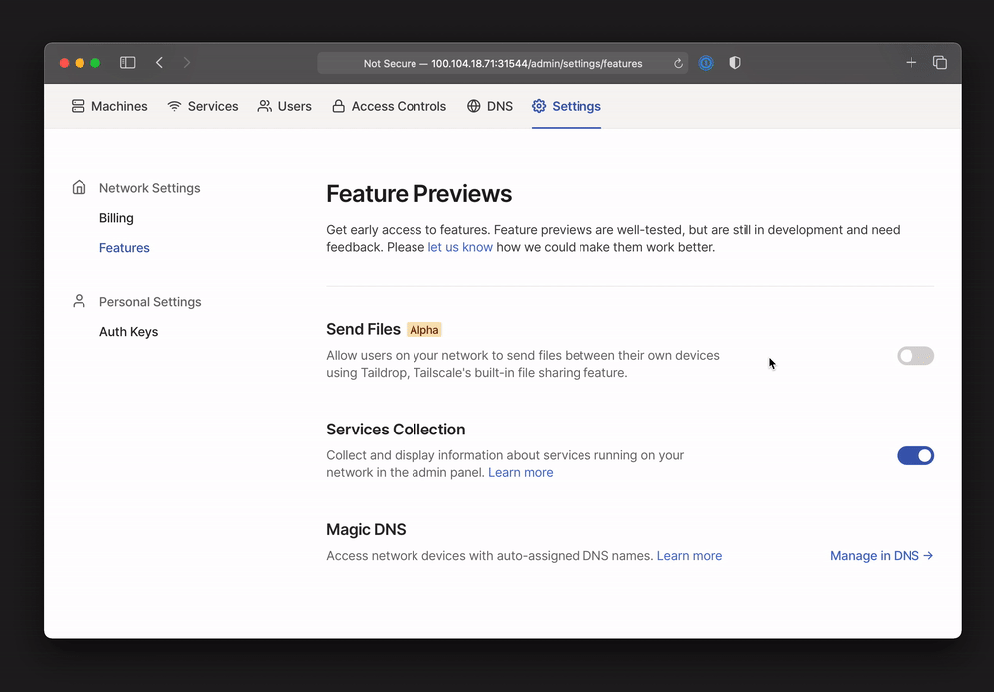Reload the page with the refresh icon
Image resolution: width=994 pixels, height=692 pixels.
click(678, 63)
